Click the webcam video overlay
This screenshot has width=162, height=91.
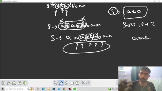140,79
